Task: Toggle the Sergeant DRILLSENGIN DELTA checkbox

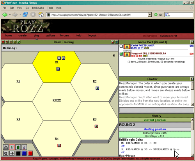Action: 121,54
